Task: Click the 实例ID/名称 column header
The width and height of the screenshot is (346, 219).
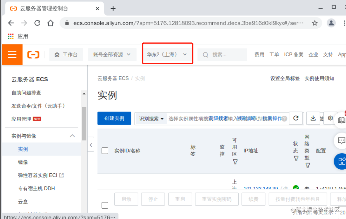Action: click(x=127, y=151)
